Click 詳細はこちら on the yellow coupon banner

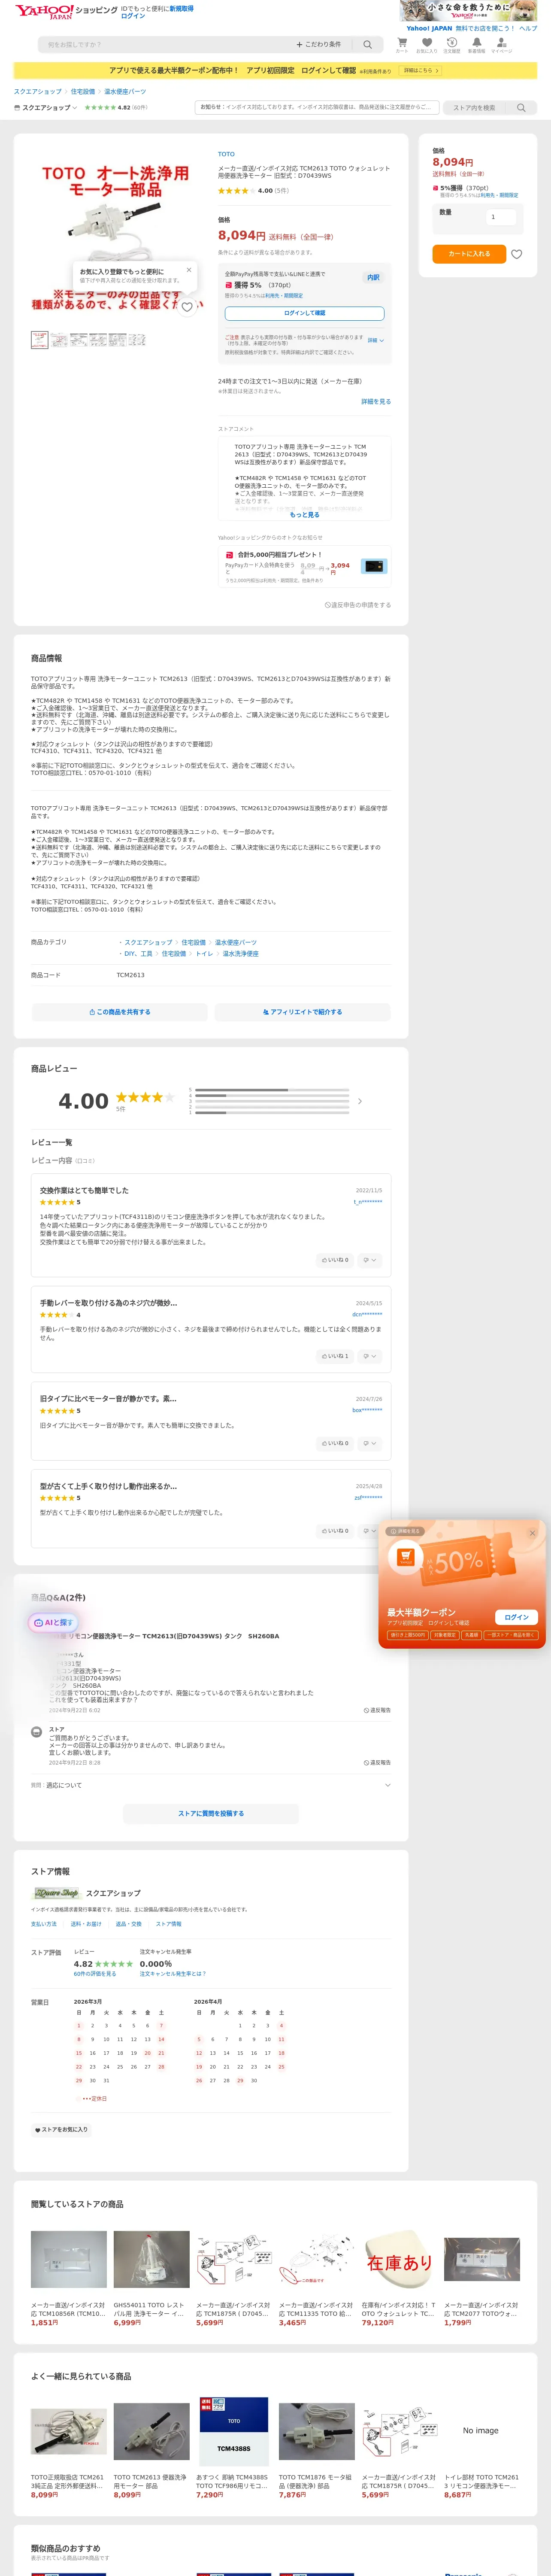click(420, 71)
